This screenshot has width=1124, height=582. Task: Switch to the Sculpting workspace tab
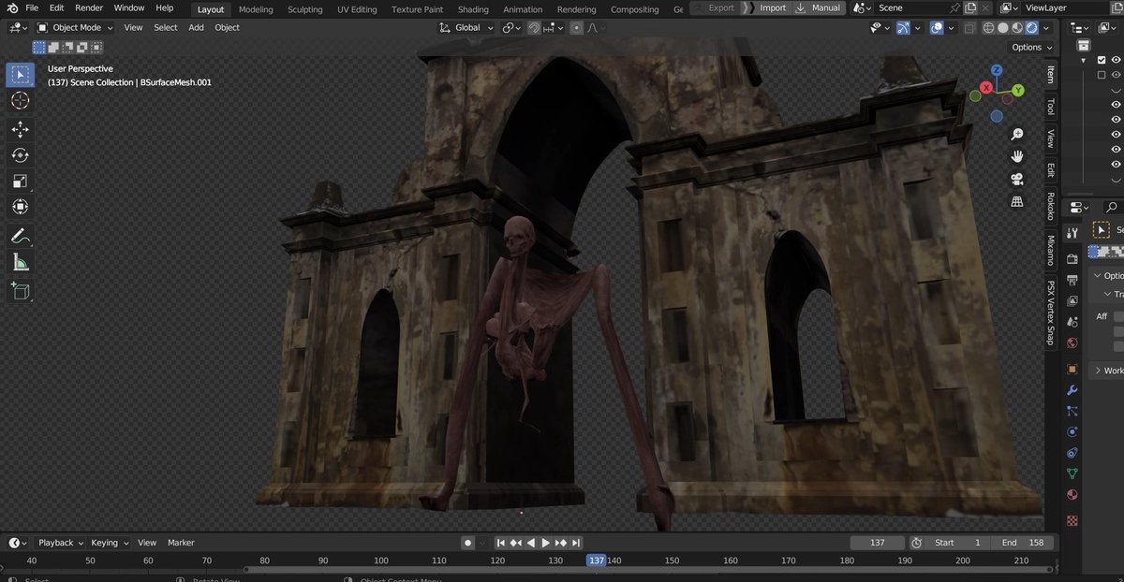305,9
